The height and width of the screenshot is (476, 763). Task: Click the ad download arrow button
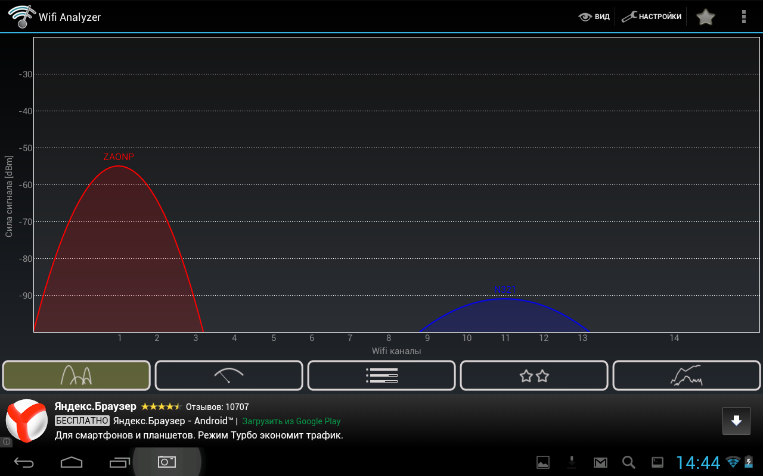pyautogui.click(x=736, y=421)
